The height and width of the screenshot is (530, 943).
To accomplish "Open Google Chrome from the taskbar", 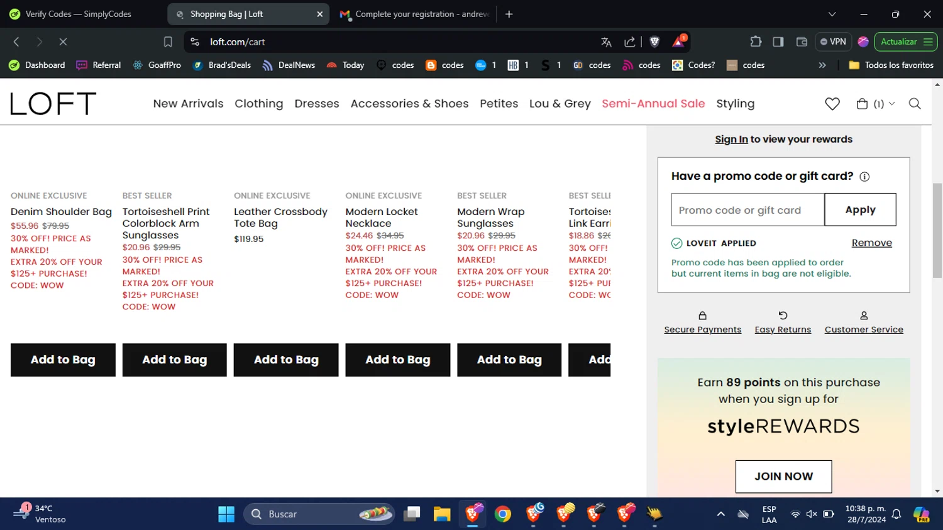I will [x=503, y=514].
